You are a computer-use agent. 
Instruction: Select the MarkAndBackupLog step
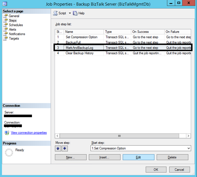click(123, 47)
